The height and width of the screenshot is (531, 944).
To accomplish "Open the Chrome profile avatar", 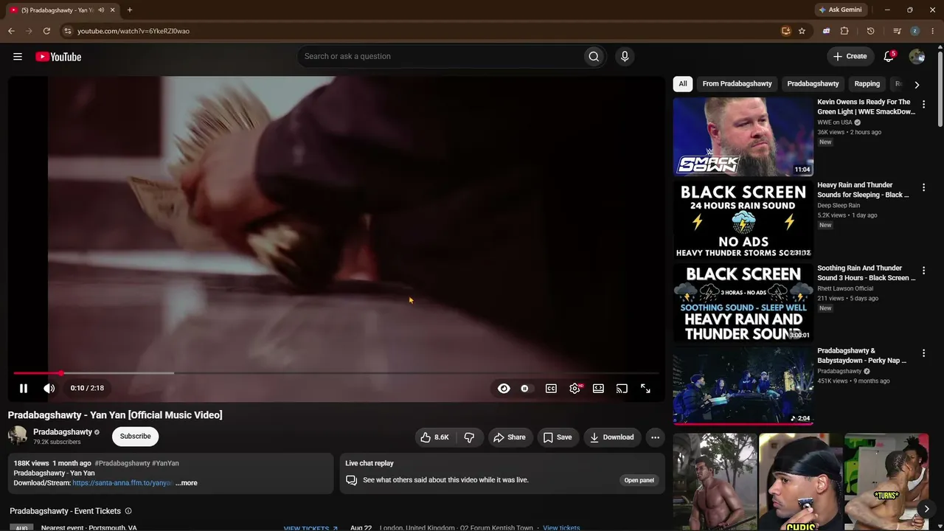I will tap(914, 31).
